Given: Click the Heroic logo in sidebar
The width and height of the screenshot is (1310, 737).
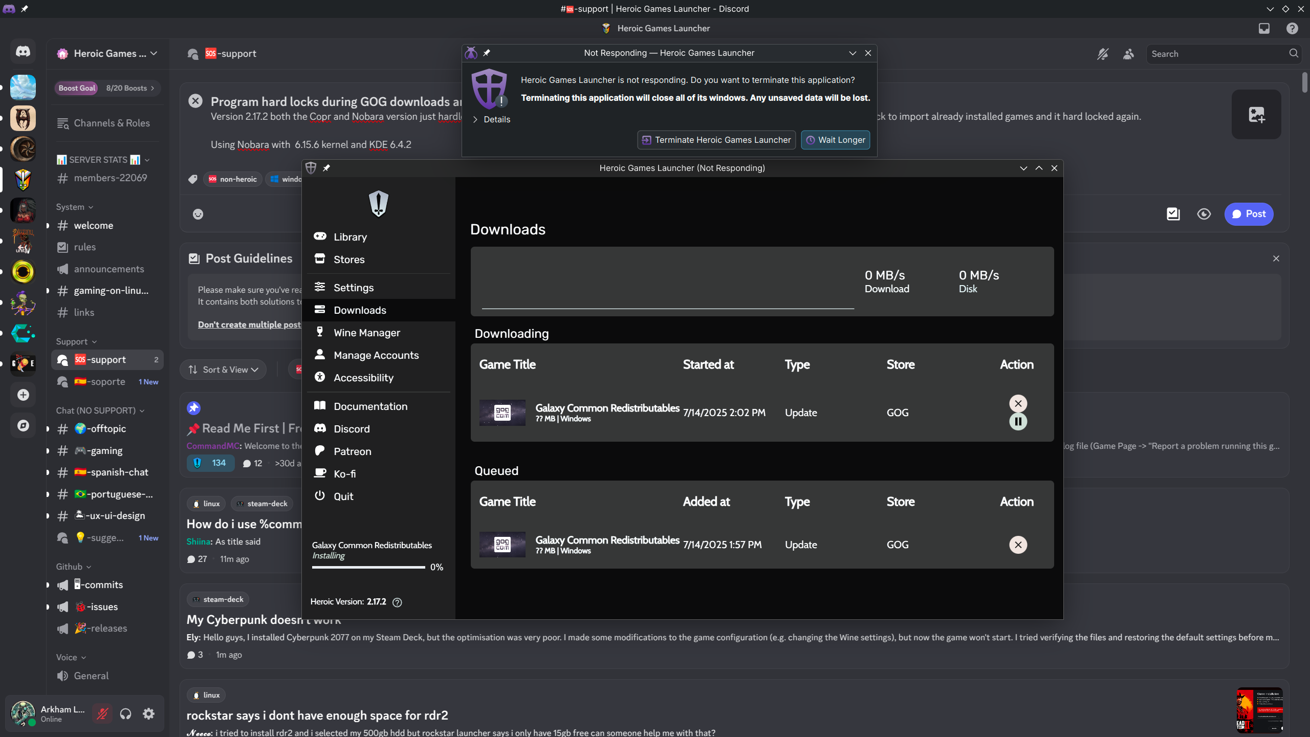Looking at the screenshot, I should (379, 203).
